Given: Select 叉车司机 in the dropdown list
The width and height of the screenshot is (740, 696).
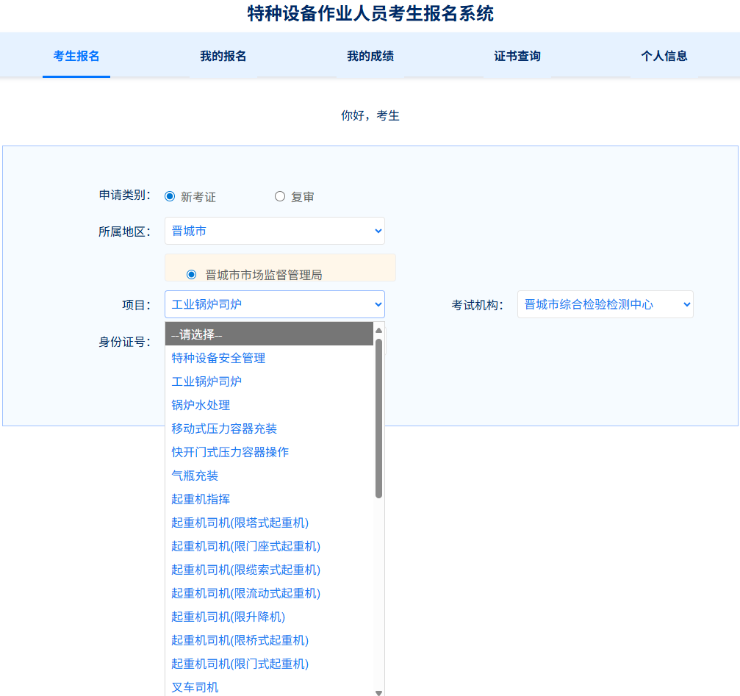Looking at the screenshot, I should pos(195,687).
